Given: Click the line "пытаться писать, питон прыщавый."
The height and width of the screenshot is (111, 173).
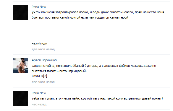Looking at the screenshot, I should pos(59,71).
